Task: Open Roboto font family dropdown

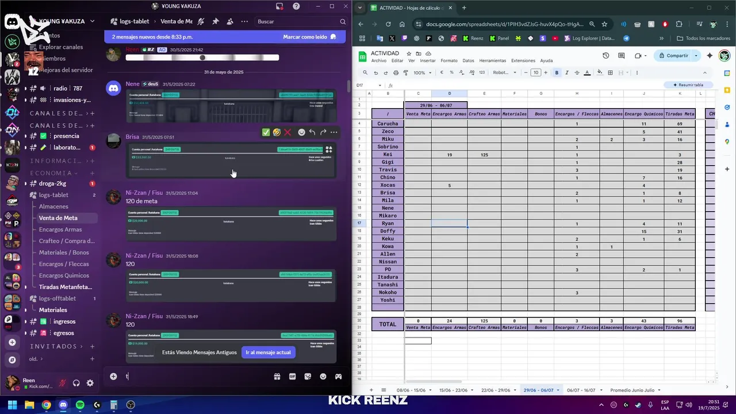Action: (x=504, y=73)
